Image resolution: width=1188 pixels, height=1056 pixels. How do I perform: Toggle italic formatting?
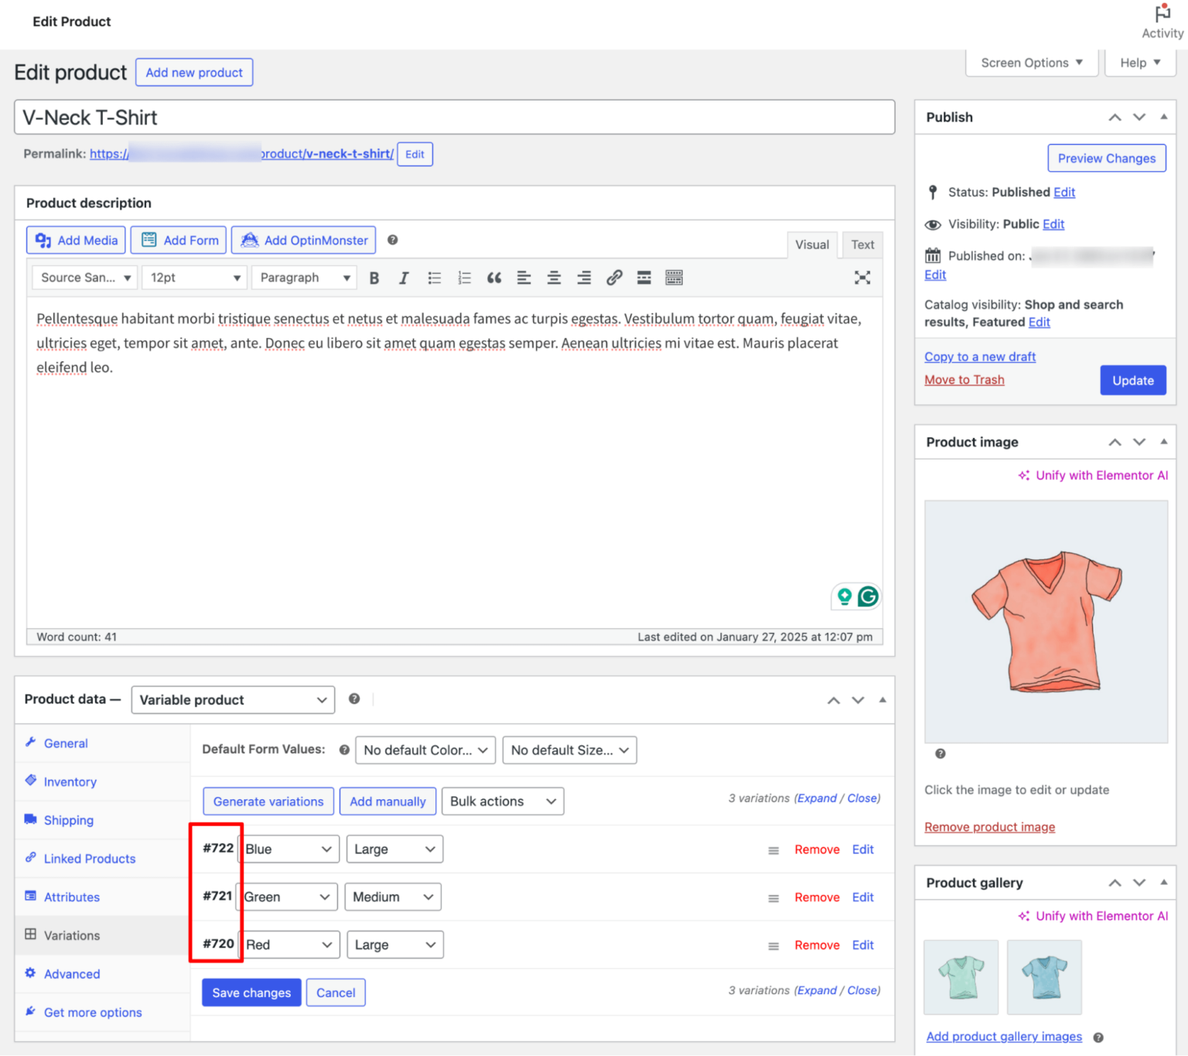tap(404, 277)
